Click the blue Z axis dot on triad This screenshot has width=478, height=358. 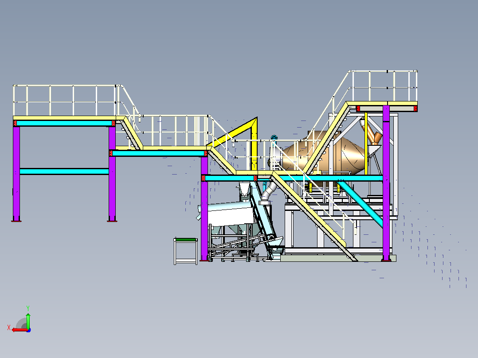click(x=28, y=330)
